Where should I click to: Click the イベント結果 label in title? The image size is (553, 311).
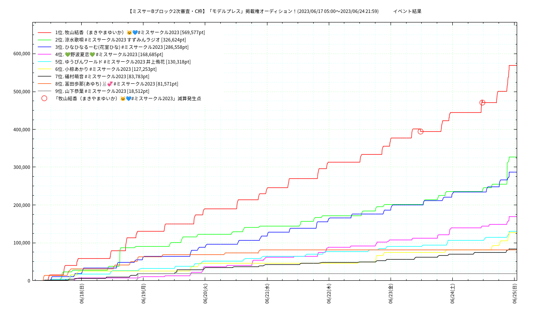pyautogui.click(x=407, y=11)
